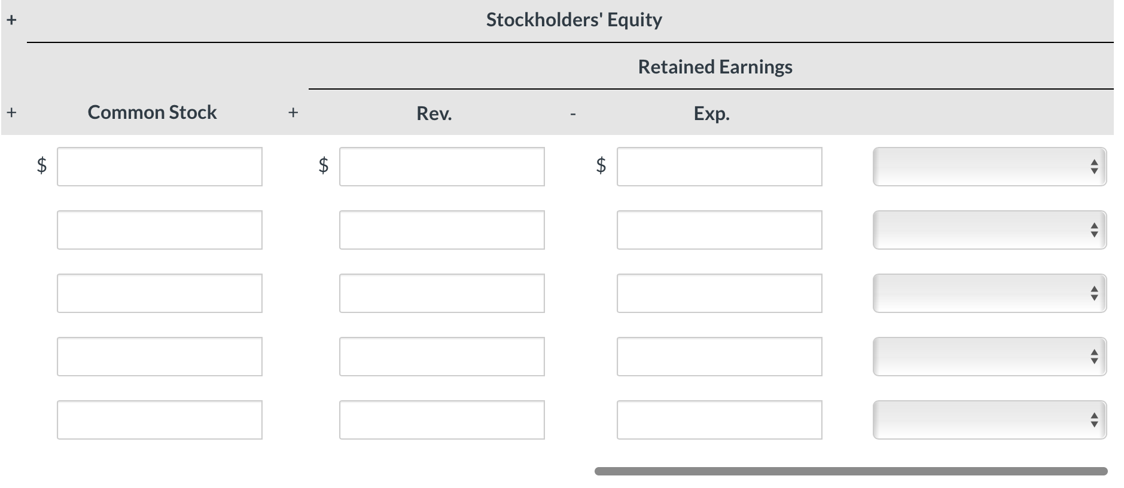Open the third dropdown in the selector column
This screenshot has width=1124, height=488.
click(x=989, y=293)
